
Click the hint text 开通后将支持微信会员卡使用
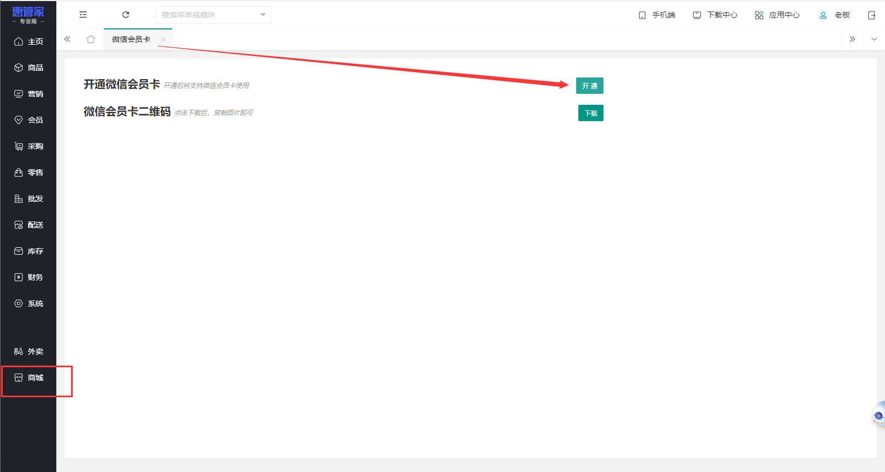pos(207,86)
